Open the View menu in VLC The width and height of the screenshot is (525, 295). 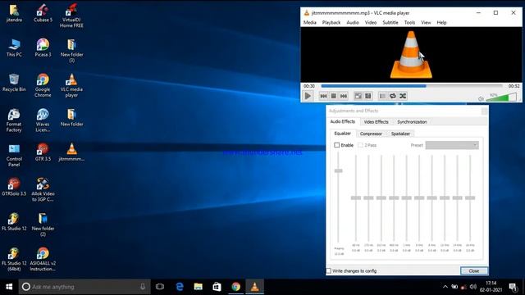[x=426, y=22]
